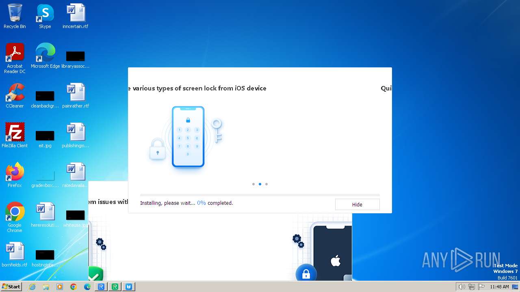This screenshot has width=520, height=292.
Task: Switch to the green R app taskbar button
Action: (115, 287)
